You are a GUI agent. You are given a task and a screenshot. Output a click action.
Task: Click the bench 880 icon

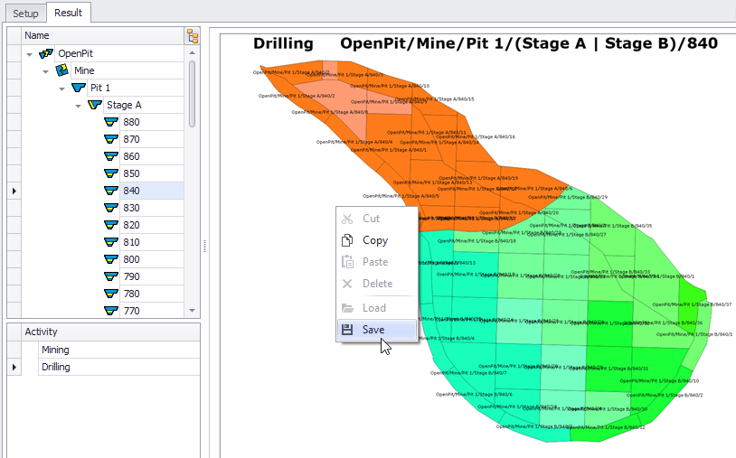click(111, 122)
